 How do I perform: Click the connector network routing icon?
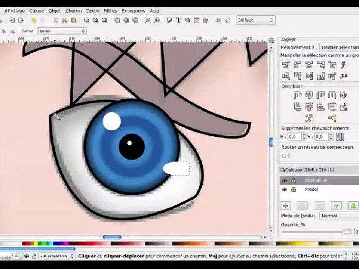(x=286, y=156)
